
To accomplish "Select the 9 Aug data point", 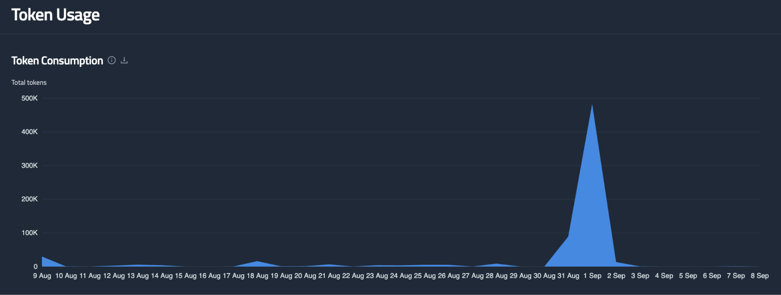I will (x=42, y=257).
